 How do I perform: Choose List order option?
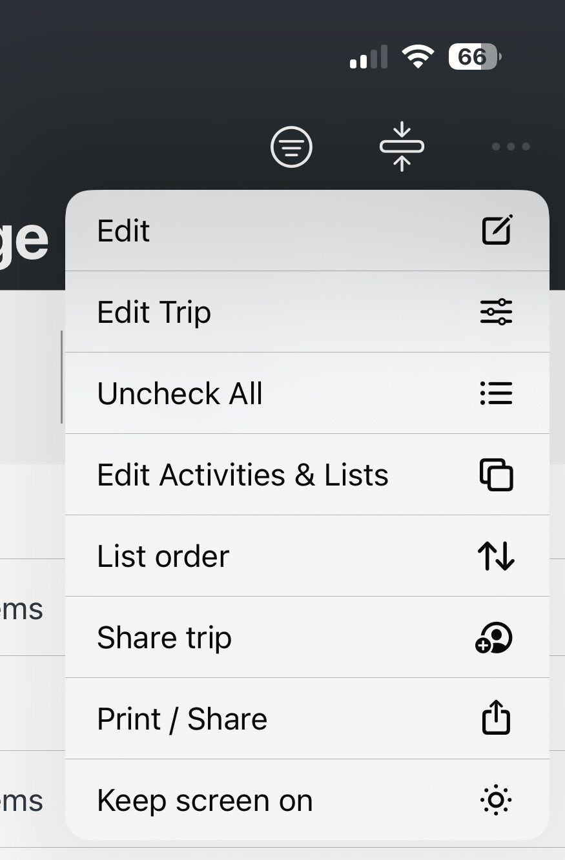click(307, 556)
